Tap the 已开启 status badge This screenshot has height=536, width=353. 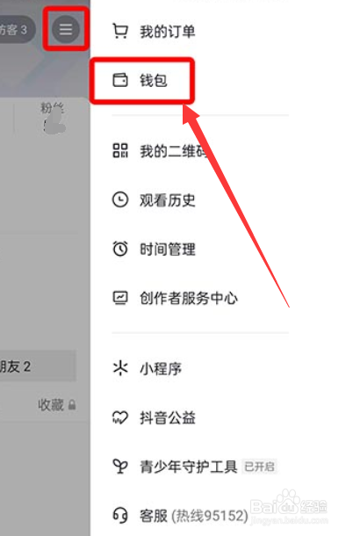tap(259, 467)
